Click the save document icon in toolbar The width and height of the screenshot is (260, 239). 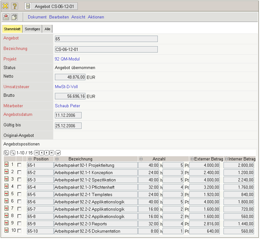pyautogui.click(x=6, y=17)
